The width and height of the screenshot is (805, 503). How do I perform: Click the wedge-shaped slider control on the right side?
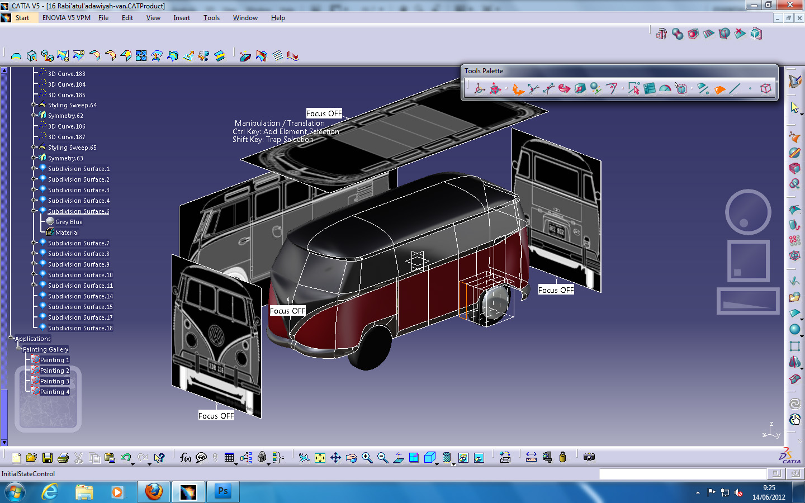(747, 301)
